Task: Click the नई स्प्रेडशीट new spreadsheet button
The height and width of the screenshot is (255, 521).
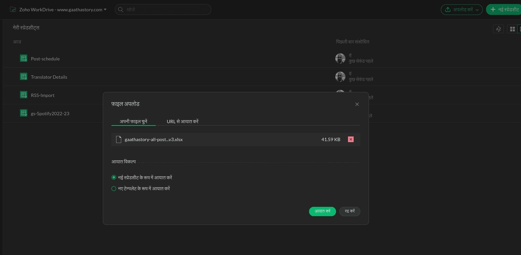Action: point(504,10)
